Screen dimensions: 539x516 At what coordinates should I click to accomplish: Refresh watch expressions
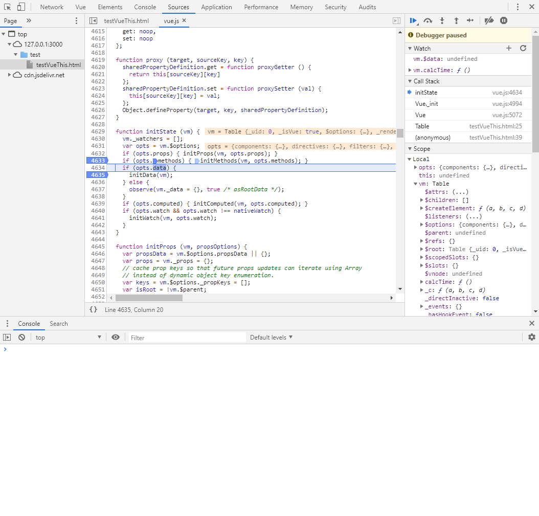point(523,48)
